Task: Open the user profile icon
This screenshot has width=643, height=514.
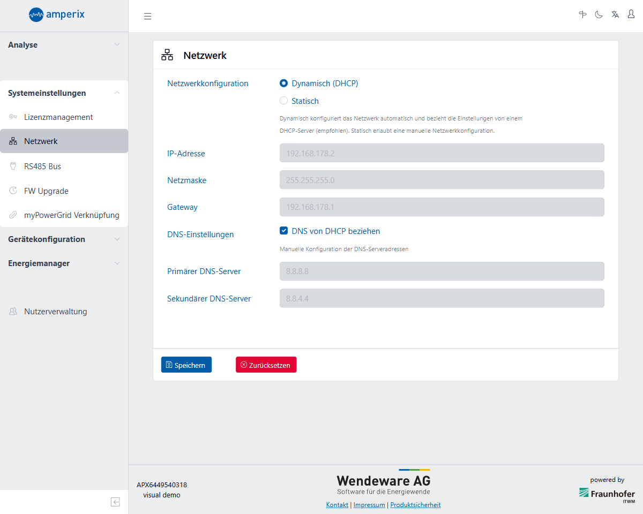Action: [x=631, y=15]
